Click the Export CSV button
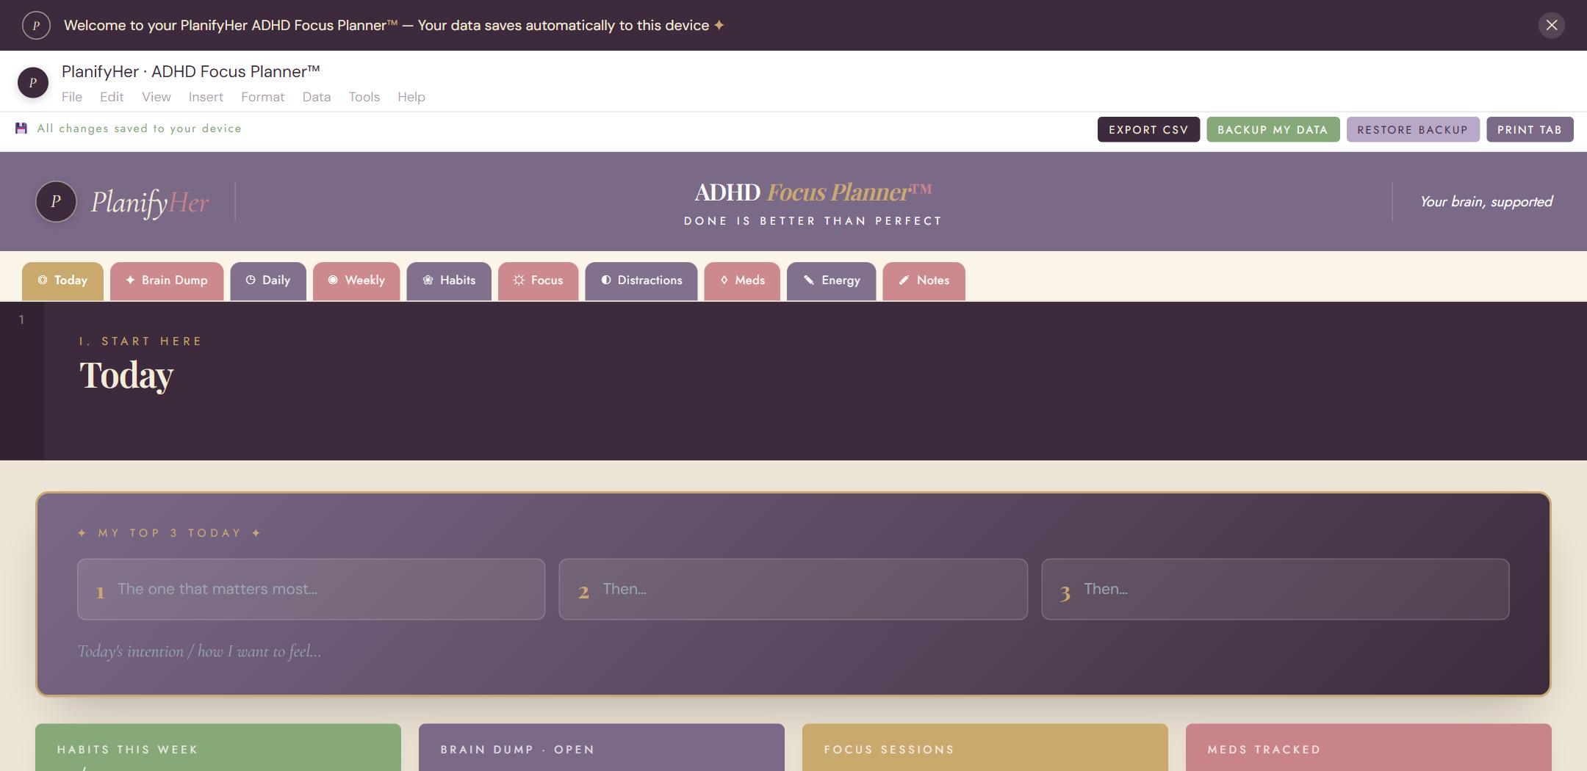 pyautogui.click(x=1148, y=129)
